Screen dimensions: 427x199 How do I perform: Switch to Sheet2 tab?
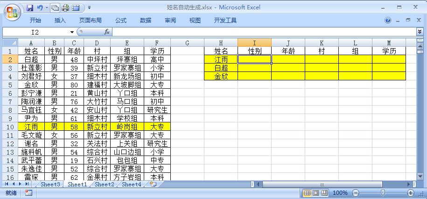tap(104, 184)
